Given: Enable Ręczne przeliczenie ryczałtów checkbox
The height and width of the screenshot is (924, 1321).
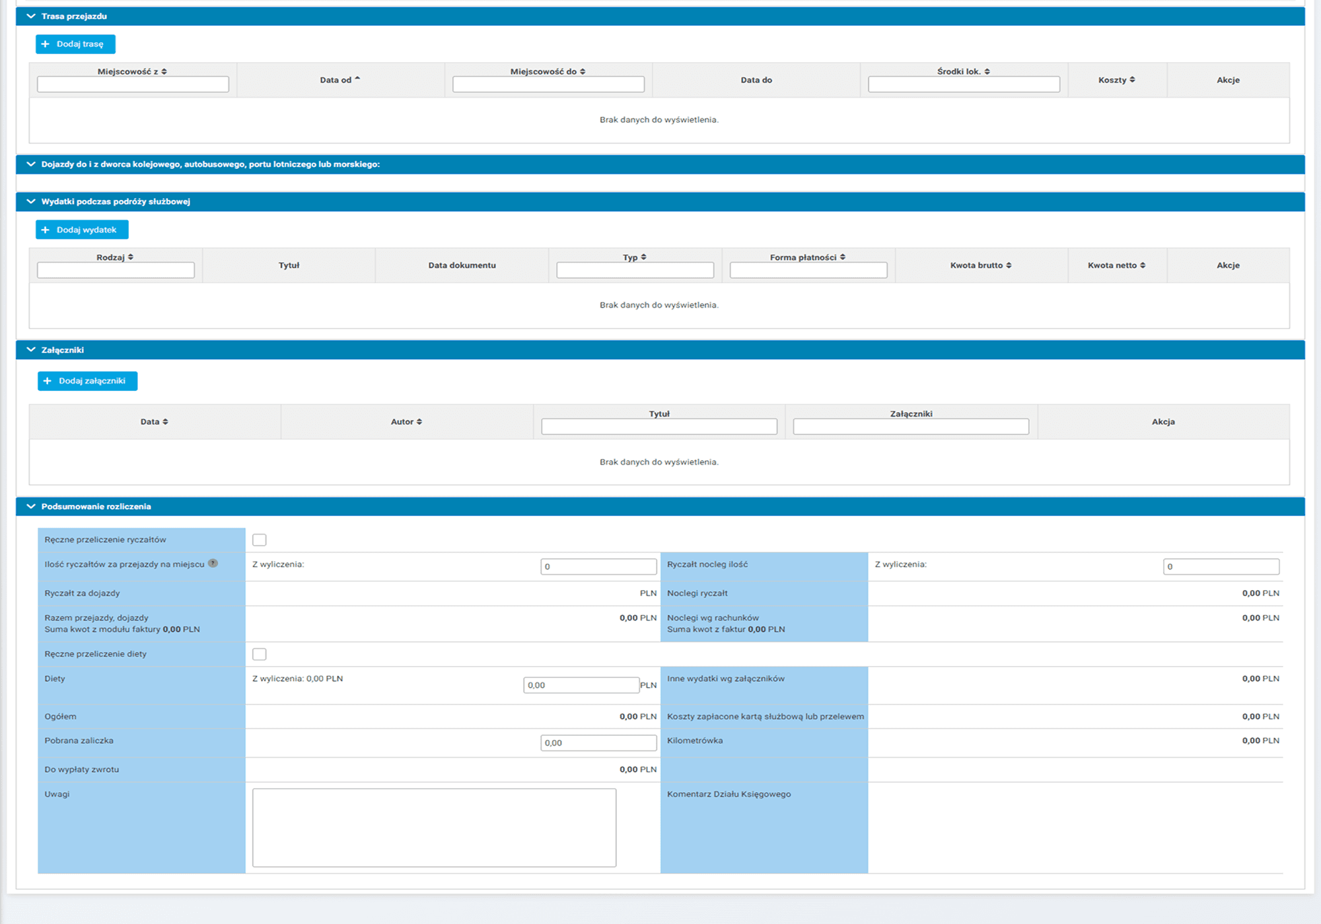Looking at the screenshot, I should [260, 540].
